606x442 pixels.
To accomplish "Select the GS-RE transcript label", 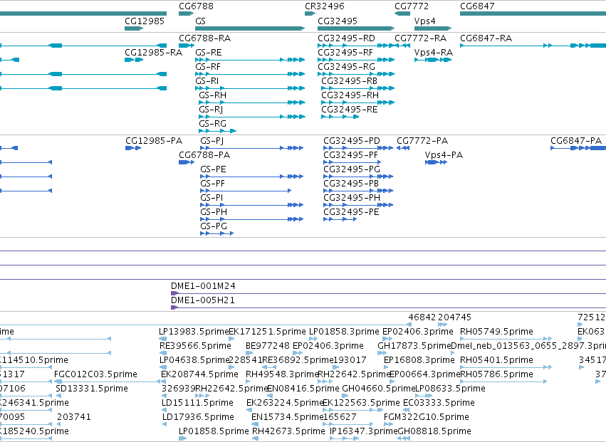I will point(209,53).
